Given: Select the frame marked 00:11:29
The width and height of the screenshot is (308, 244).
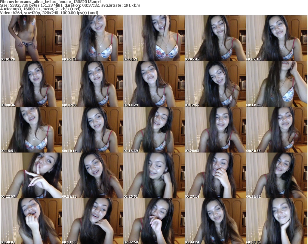Looking at the screenshot, I should click(154, 84).
